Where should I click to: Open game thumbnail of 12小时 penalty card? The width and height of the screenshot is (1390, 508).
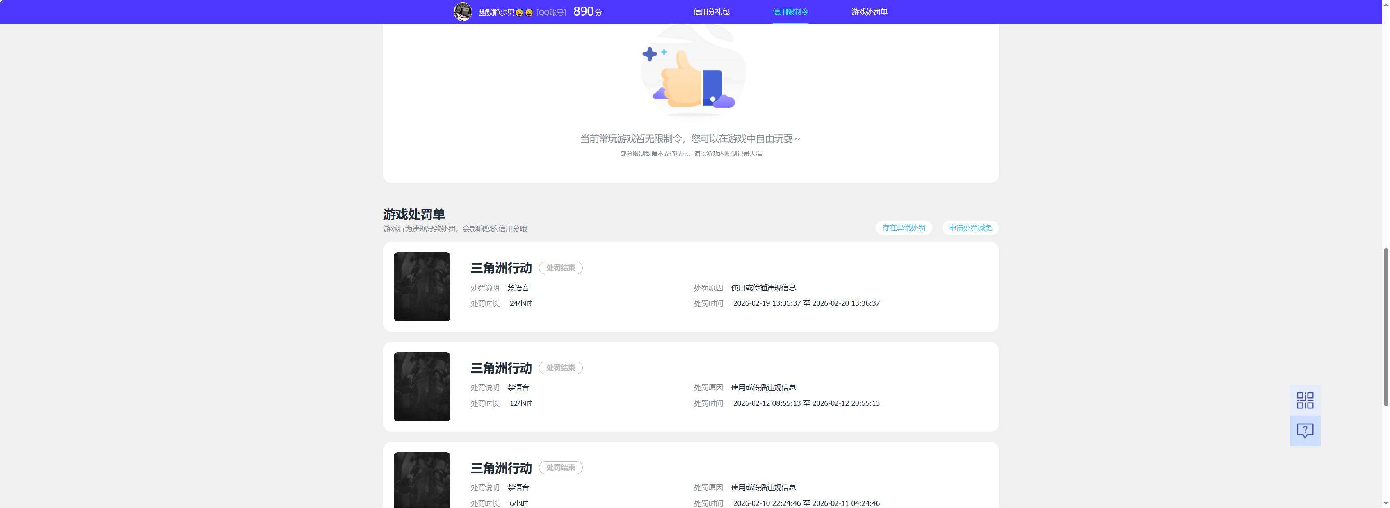point(422,387)
